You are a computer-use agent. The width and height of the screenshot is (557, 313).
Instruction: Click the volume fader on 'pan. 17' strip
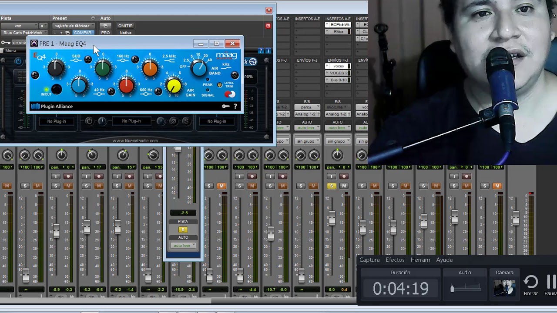coord(87,226)
